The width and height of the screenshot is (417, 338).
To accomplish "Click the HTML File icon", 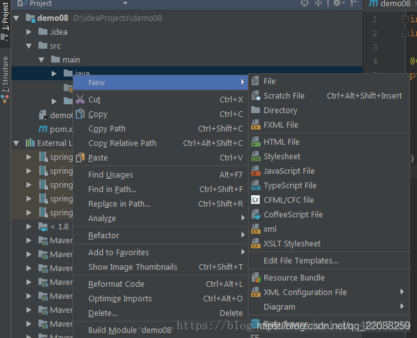I will 255,142.
